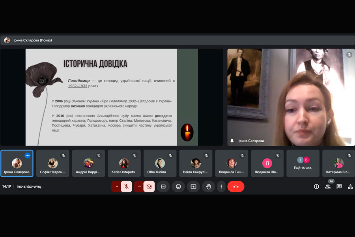Click Ірина Склярова (Показ) presentation title
Screen dimensions: 355x237
33,40
